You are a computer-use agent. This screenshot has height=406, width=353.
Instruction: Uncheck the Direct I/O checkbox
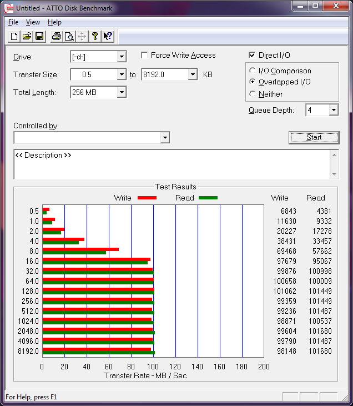[x=252, y=55]
